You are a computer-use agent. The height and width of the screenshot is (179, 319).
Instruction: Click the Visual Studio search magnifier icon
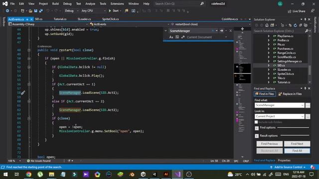[202, 3]
